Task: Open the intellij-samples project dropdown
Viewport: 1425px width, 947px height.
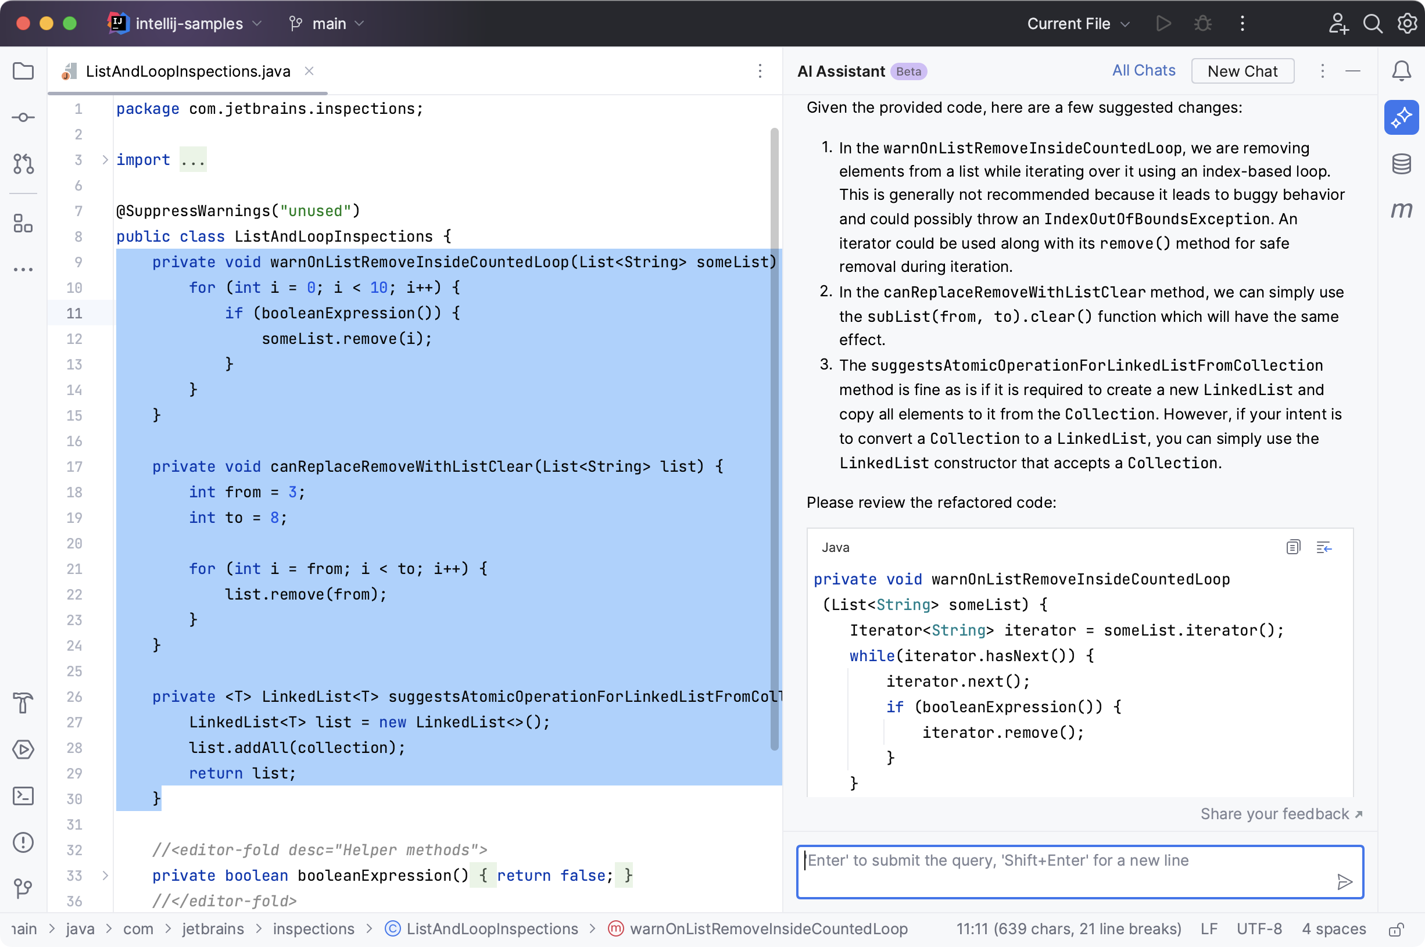Action: (185, 24)
